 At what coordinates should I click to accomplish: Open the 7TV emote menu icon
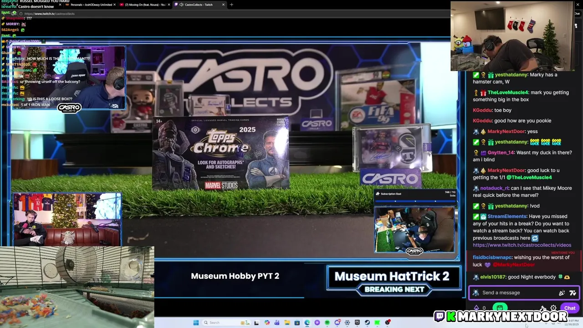573,292
